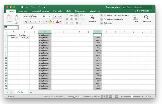Select the Foglio1 sheet tab

coord(21,92)
